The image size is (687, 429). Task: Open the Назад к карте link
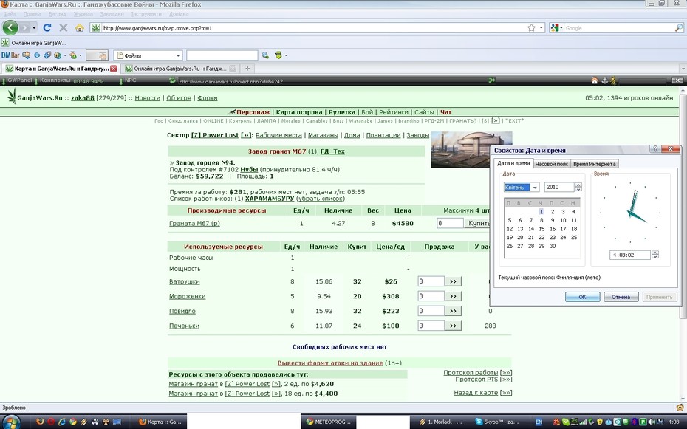point(476,393)
